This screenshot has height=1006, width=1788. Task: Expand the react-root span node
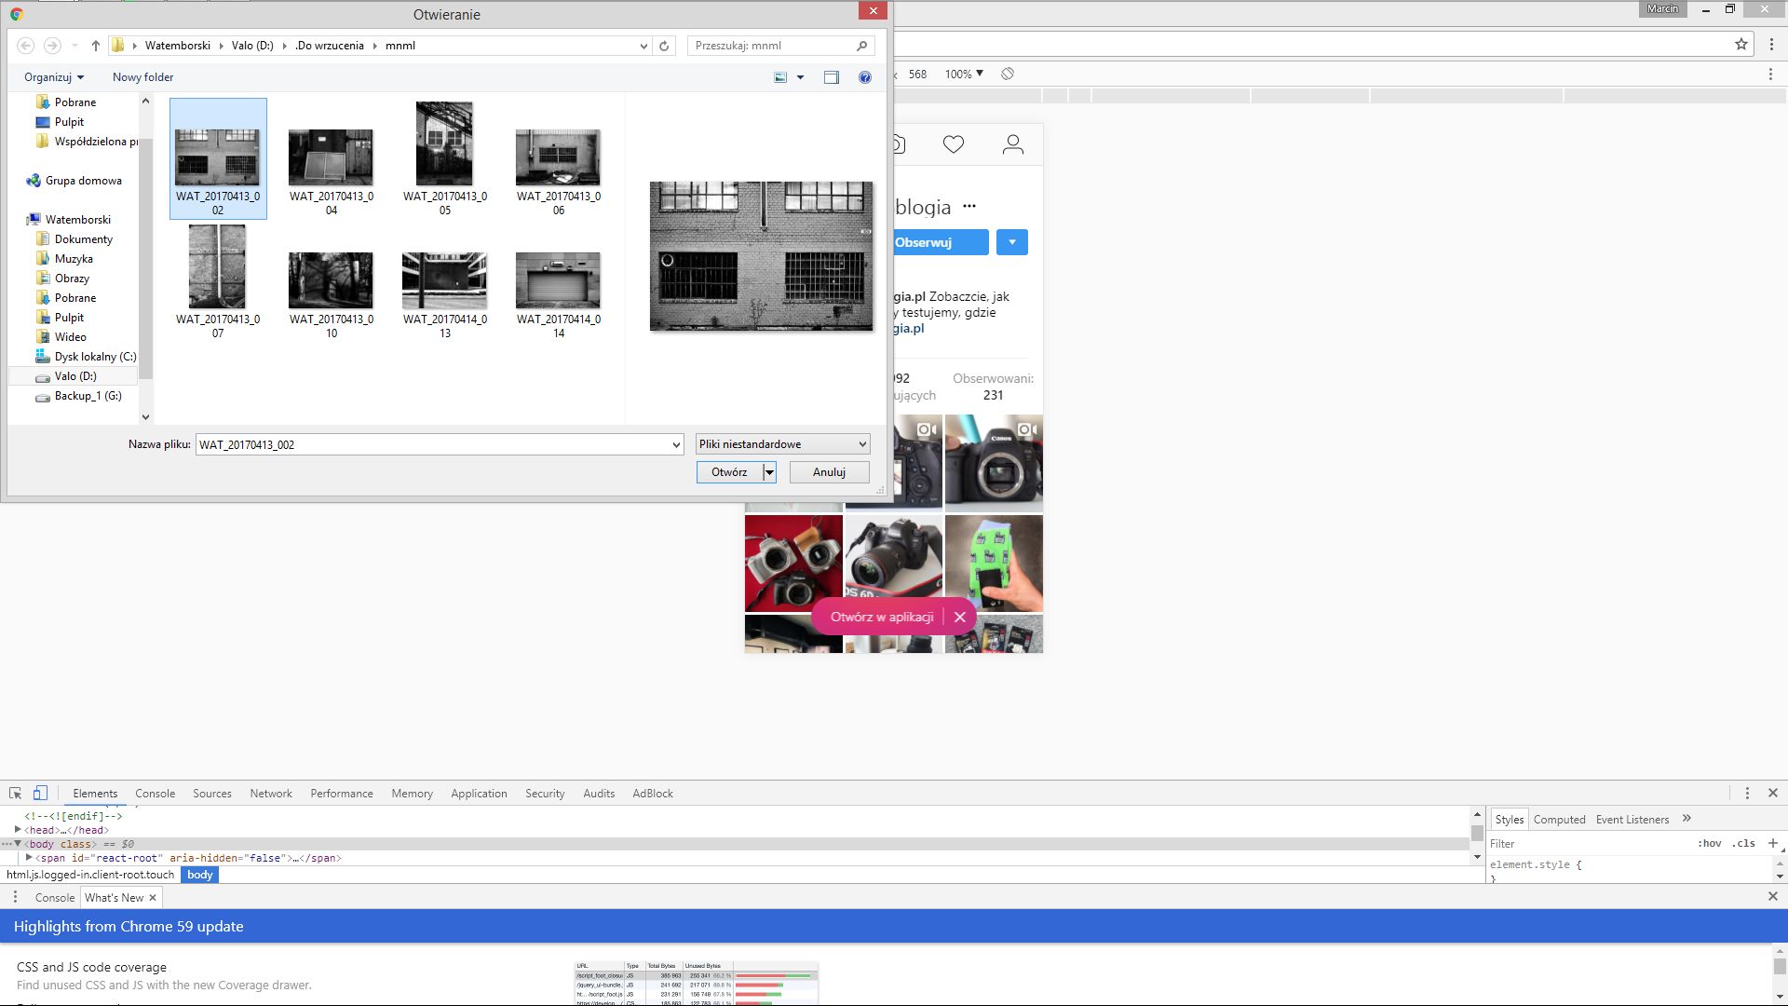tap(29, 857)
